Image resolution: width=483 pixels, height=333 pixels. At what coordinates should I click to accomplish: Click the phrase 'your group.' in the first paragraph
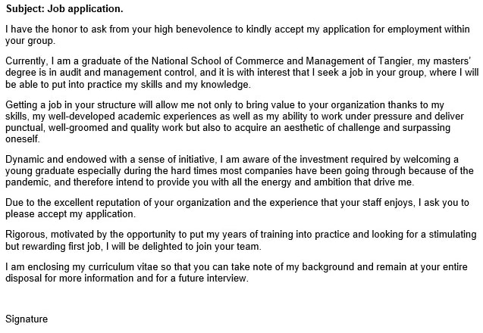click(x=30, y=41)
